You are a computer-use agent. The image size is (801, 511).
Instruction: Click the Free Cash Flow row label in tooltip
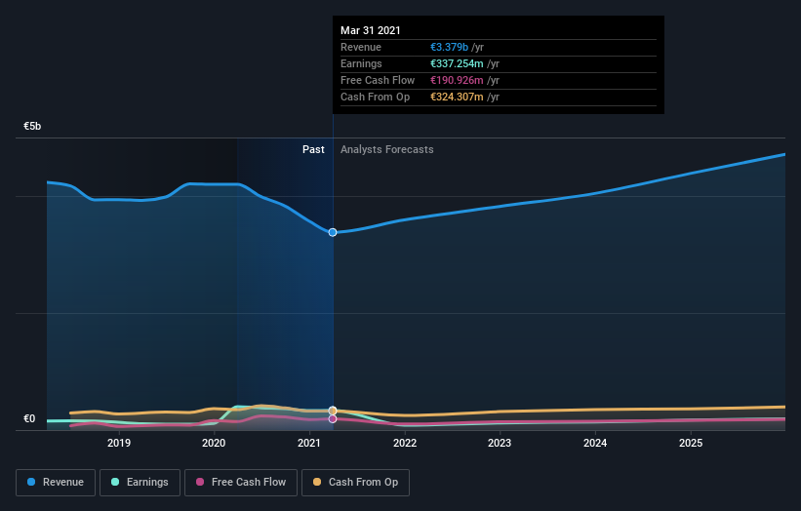tap(378, 80)
